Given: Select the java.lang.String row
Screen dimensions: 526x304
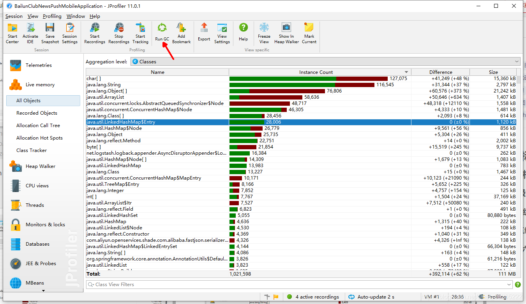Looking at the screenshot, I should (301, 85).
